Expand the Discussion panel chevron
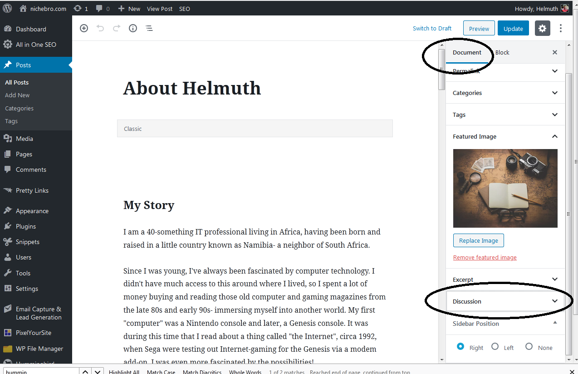The width and height of the screenshot is (578, 374). pos(555,301)
